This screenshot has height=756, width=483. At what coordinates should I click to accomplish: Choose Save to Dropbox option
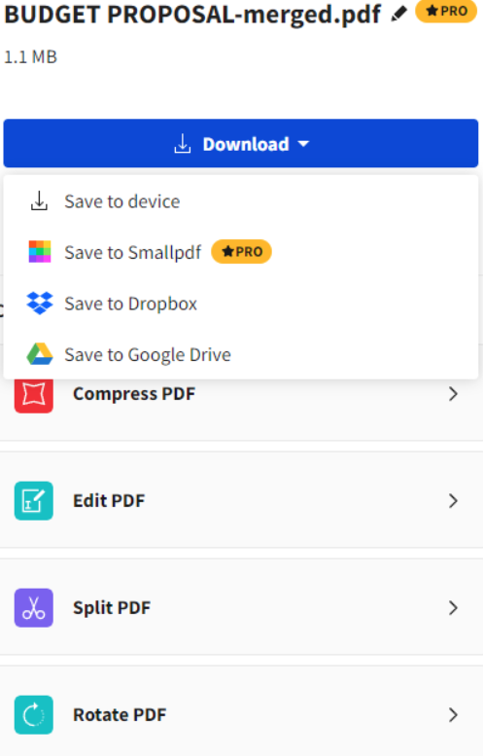coord(241,304)
